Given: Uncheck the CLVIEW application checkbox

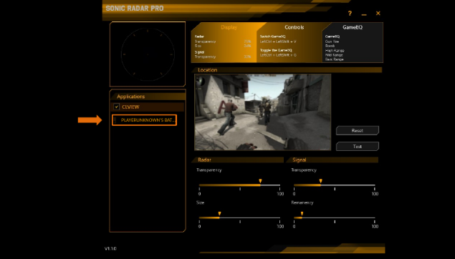Looking at the screenshot, I should (x=116, y=107).
